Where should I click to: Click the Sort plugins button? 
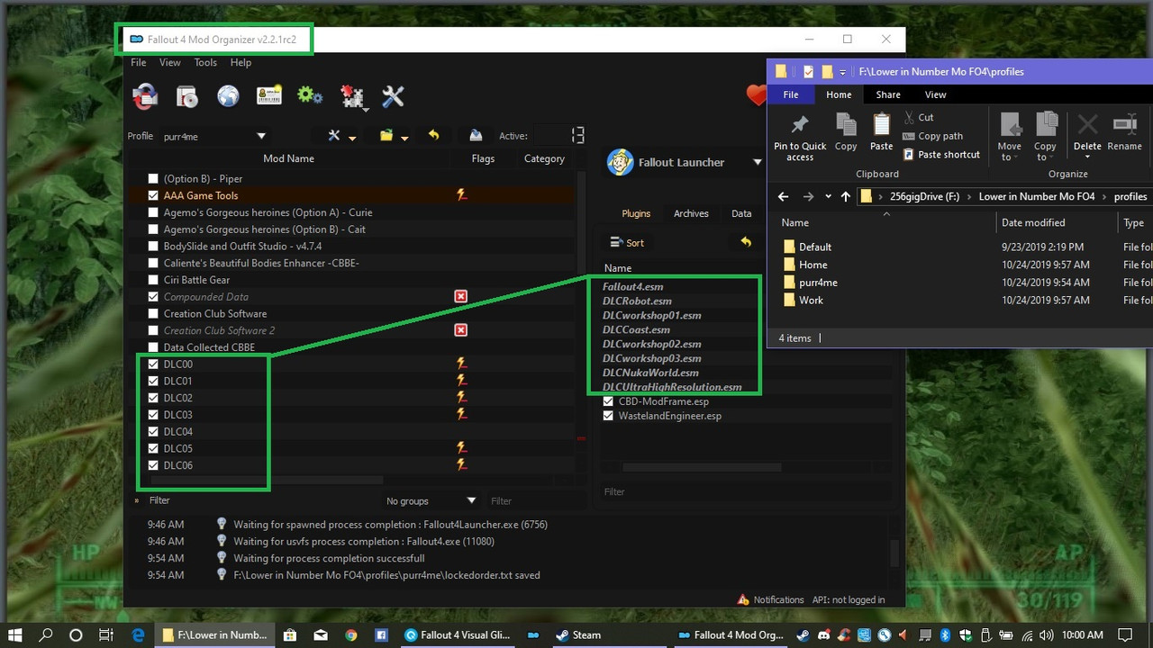tap(627, 242)
